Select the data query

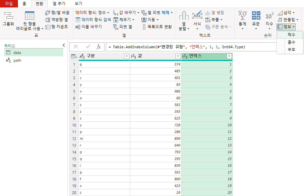point(34,53)
